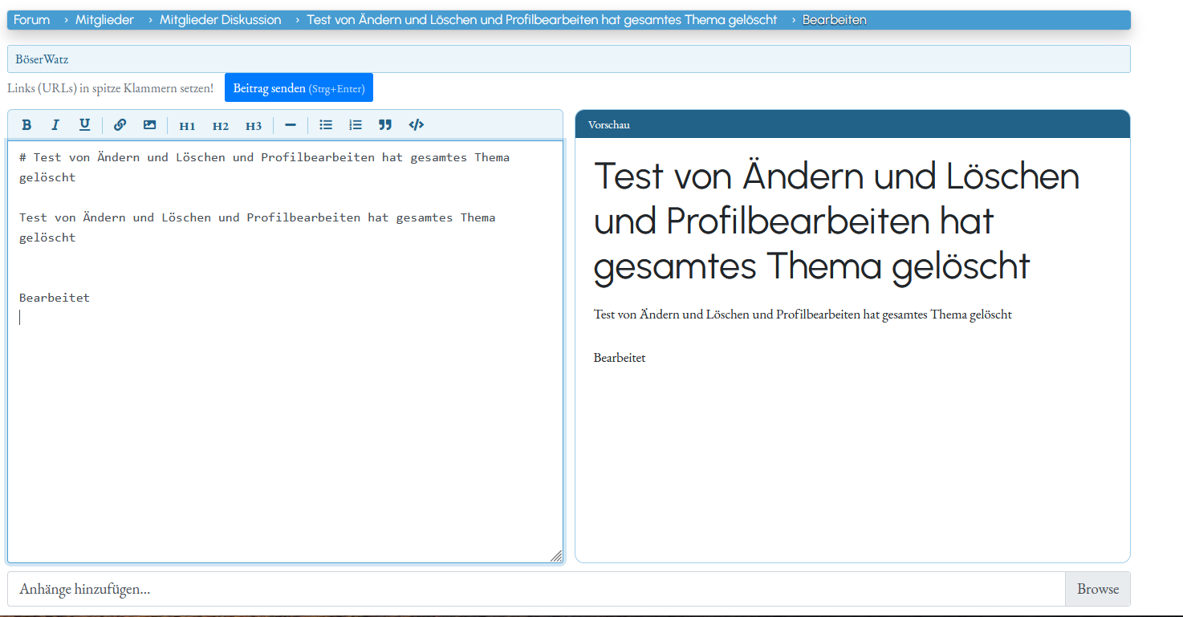Click the preview paragraph 'Test von Ändern...'
Screen dimensions: 1183x617
pyautogui.click(x=803, y=315)
